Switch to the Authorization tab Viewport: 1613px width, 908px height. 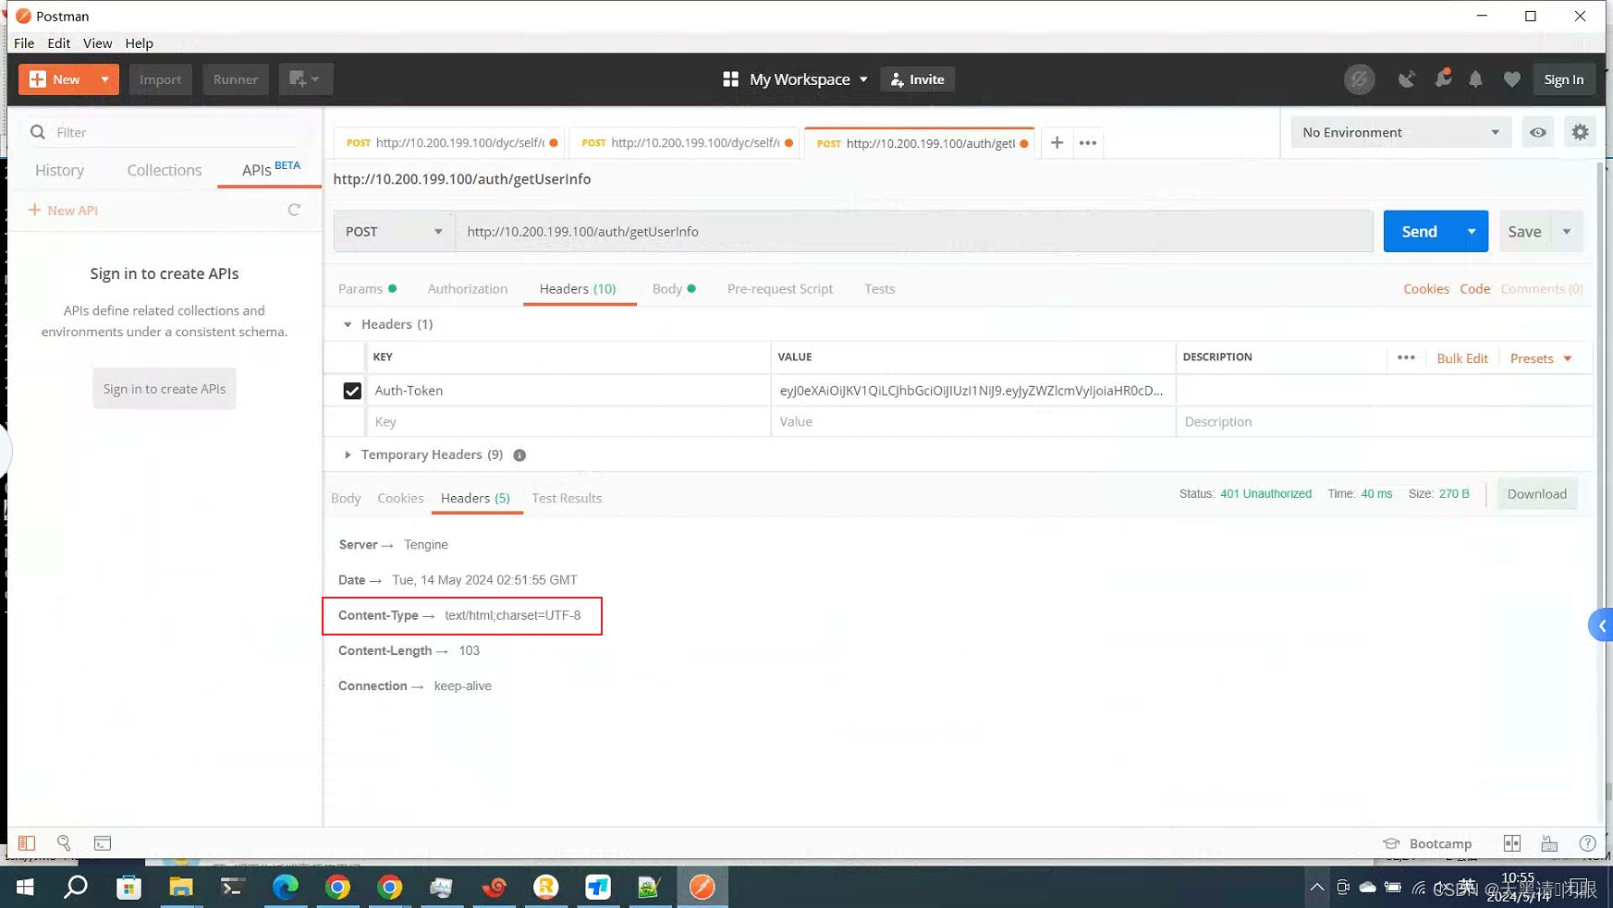[x=467, y=288]
